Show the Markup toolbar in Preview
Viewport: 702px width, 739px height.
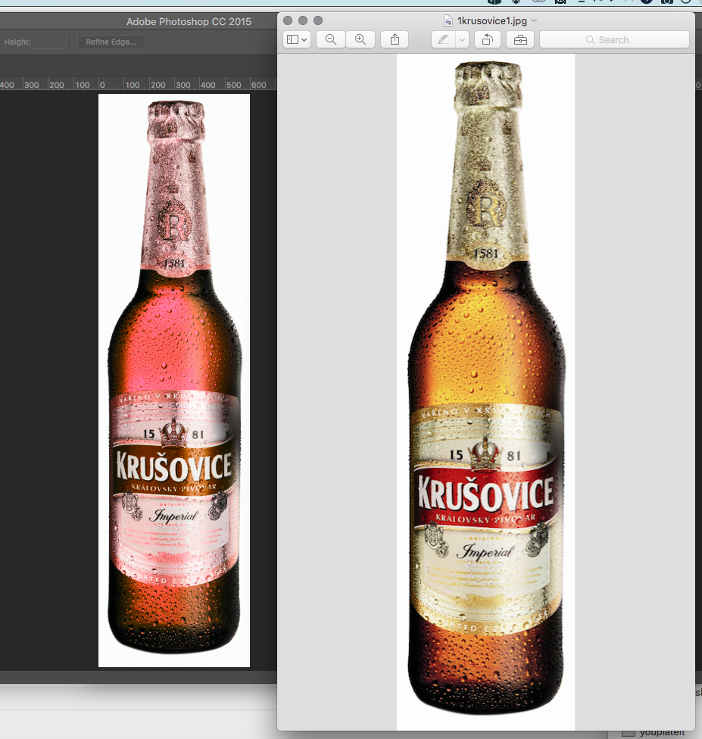click(520, 39)
